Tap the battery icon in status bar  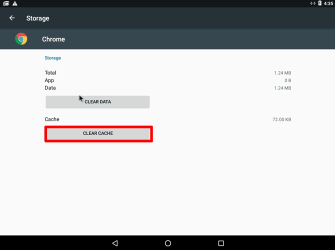pos(320,3)
